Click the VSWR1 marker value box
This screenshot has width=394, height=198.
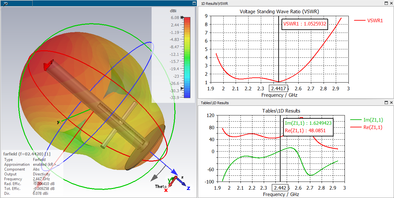tap(305, 24)
